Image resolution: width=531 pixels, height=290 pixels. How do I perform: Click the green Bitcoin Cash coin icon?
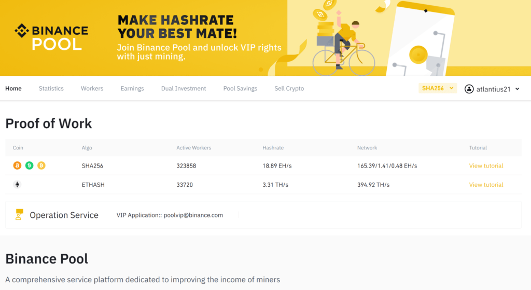coord(30,166)
